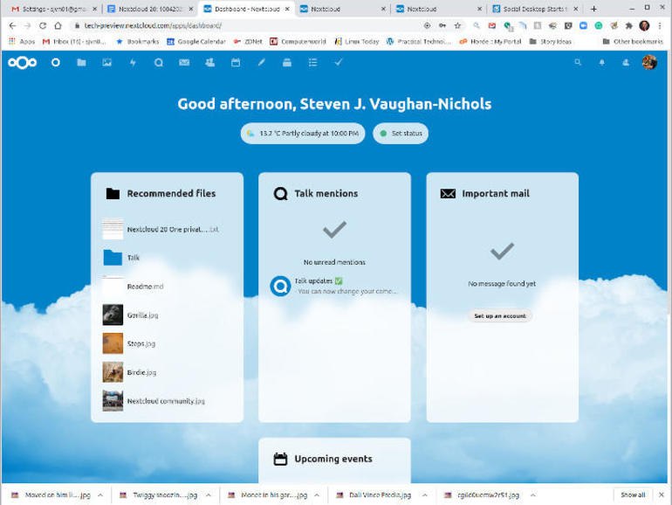Screen dimensions: 672x505
Task: Click the Nextcloud logo in the header
Action: click(23, 63)
